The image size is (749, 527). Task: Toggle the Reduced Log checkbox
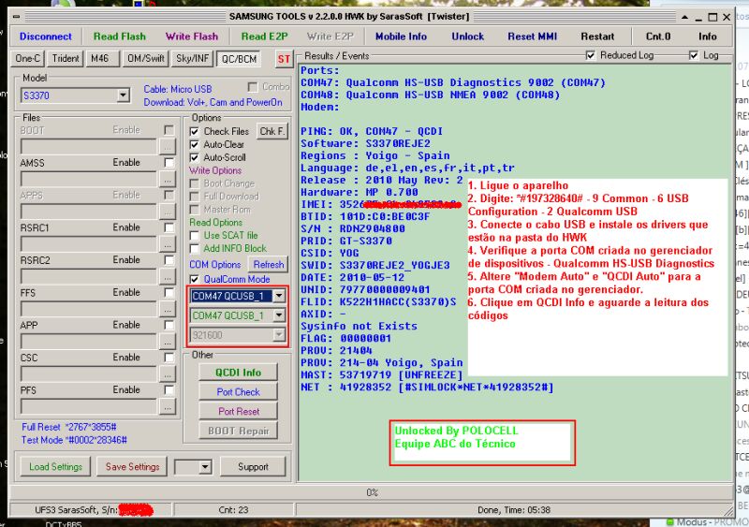(x=591, y=55)
